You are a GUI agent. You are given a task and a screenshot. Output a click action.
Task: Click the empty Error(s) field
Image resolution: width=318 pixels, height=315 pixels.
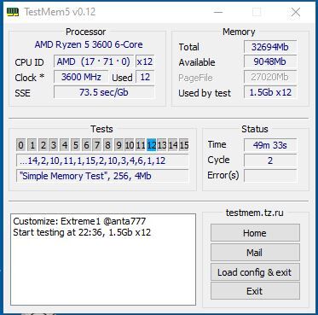[270, 176]
